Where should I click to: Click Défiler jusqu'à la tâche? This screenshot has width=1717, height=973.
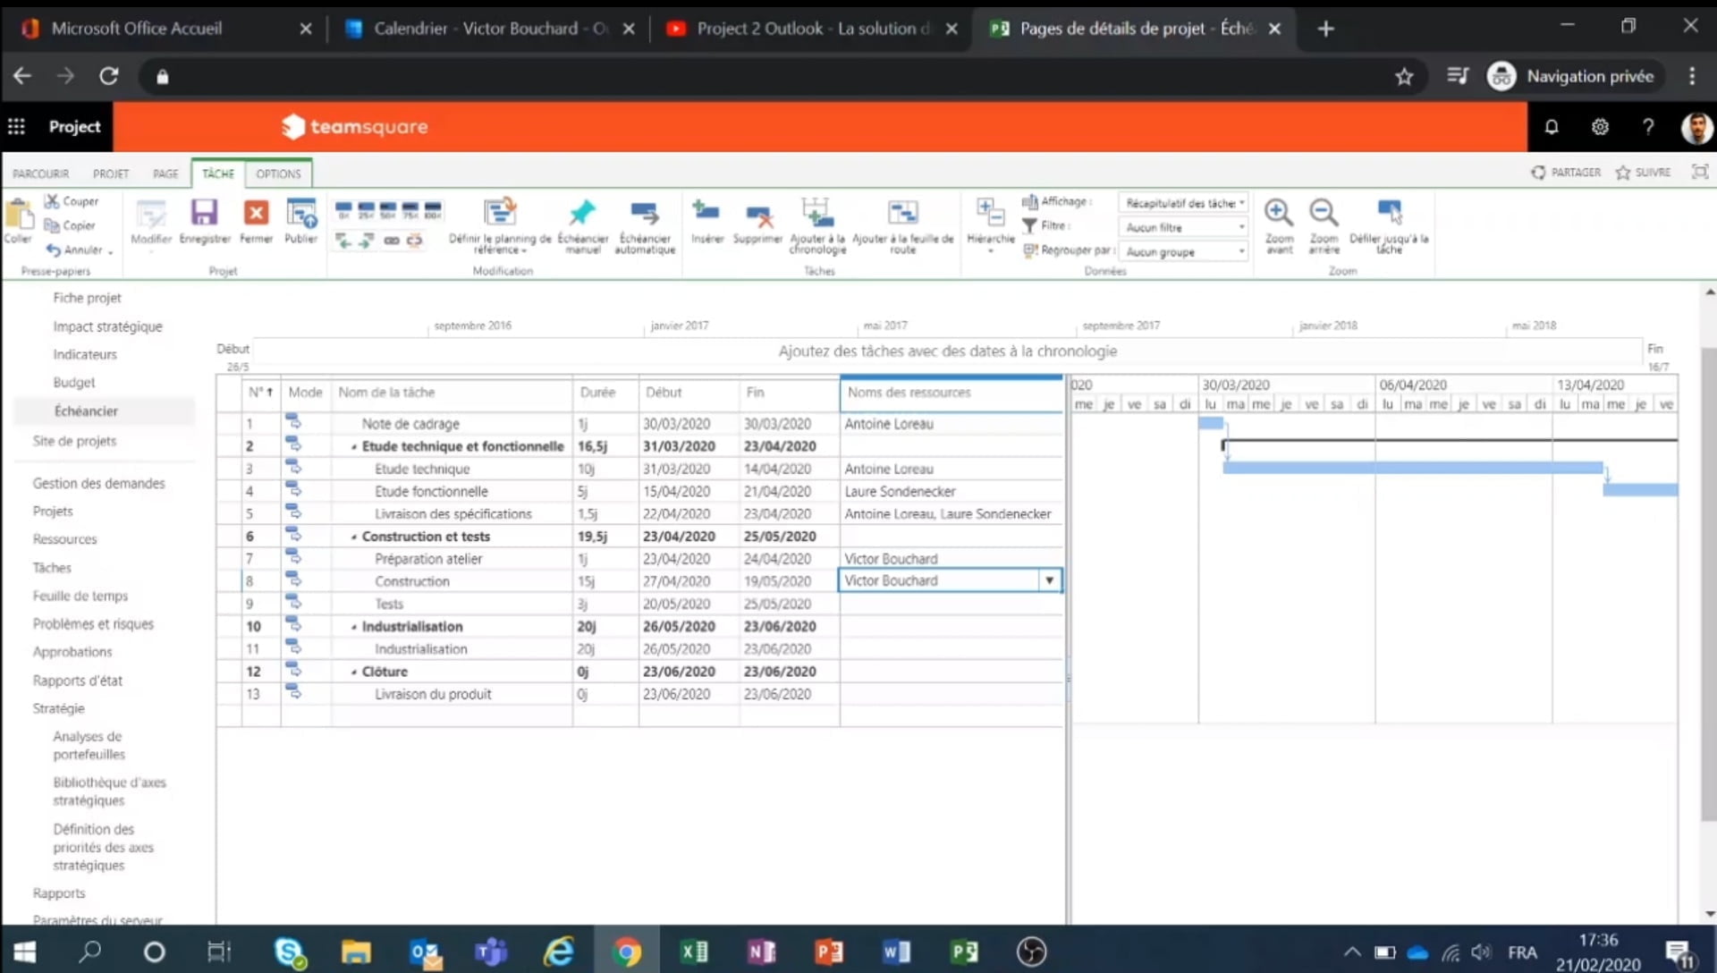1389,225
